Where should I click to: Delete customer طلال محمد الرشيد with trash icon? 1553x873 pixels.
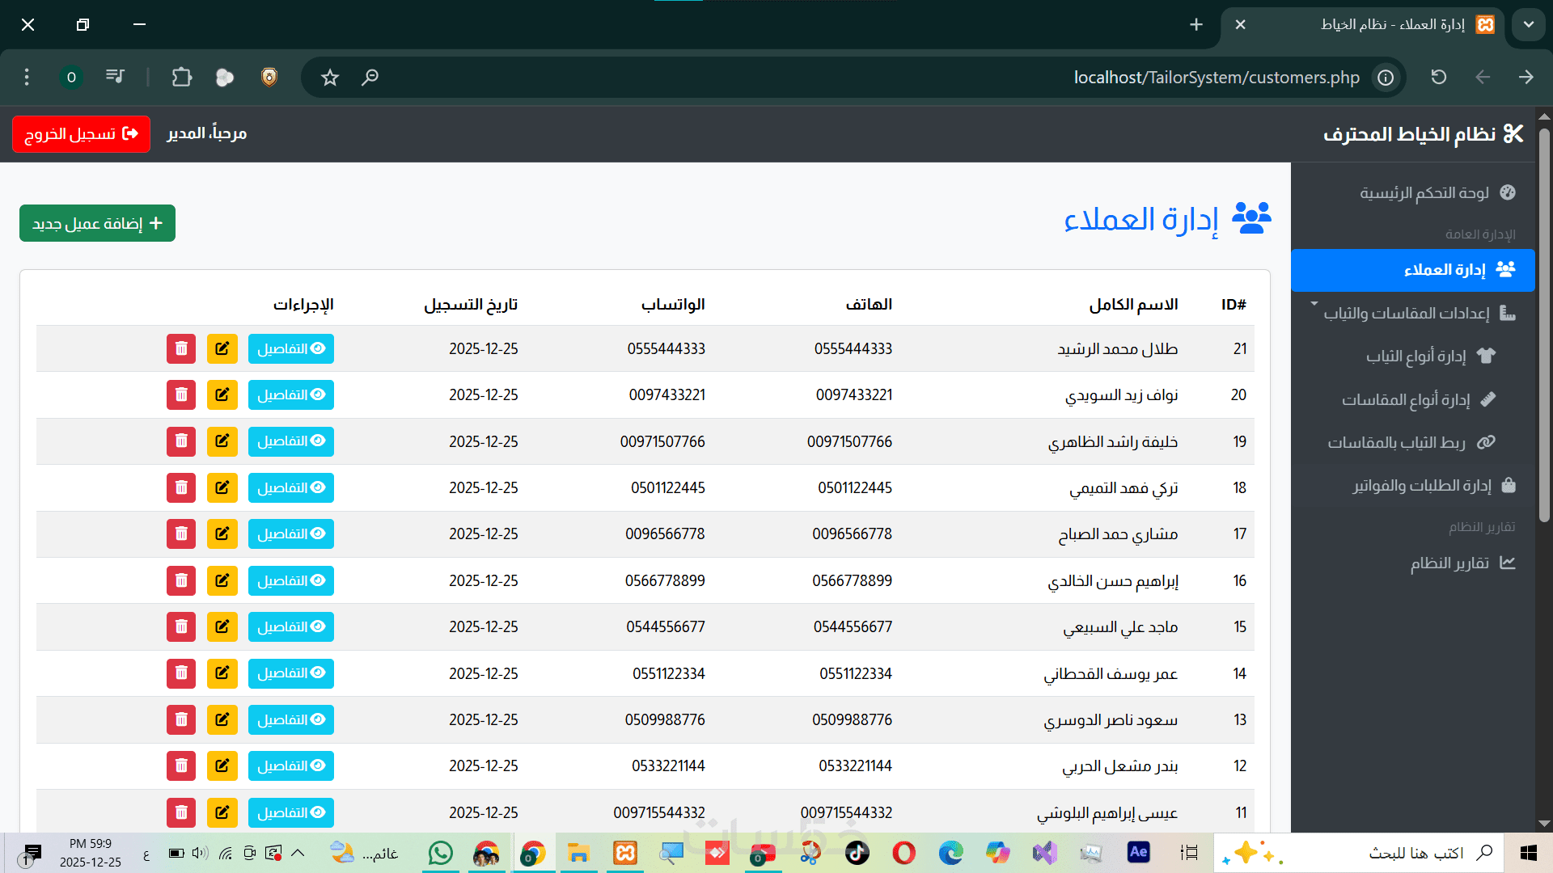pyautogui.click(x=181, y=348)
